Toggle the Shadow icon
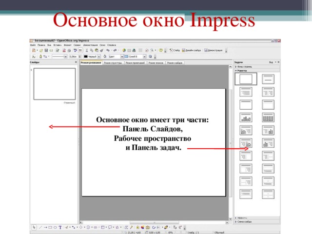 151,57
